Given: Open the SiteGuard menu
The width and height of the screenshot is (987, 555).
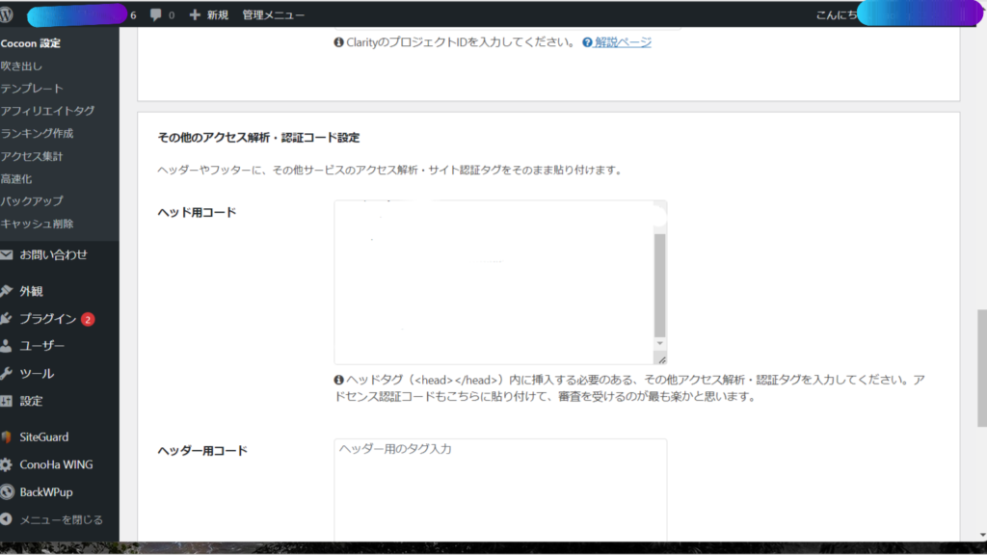Looking at the screenshot, I should 44,437.
